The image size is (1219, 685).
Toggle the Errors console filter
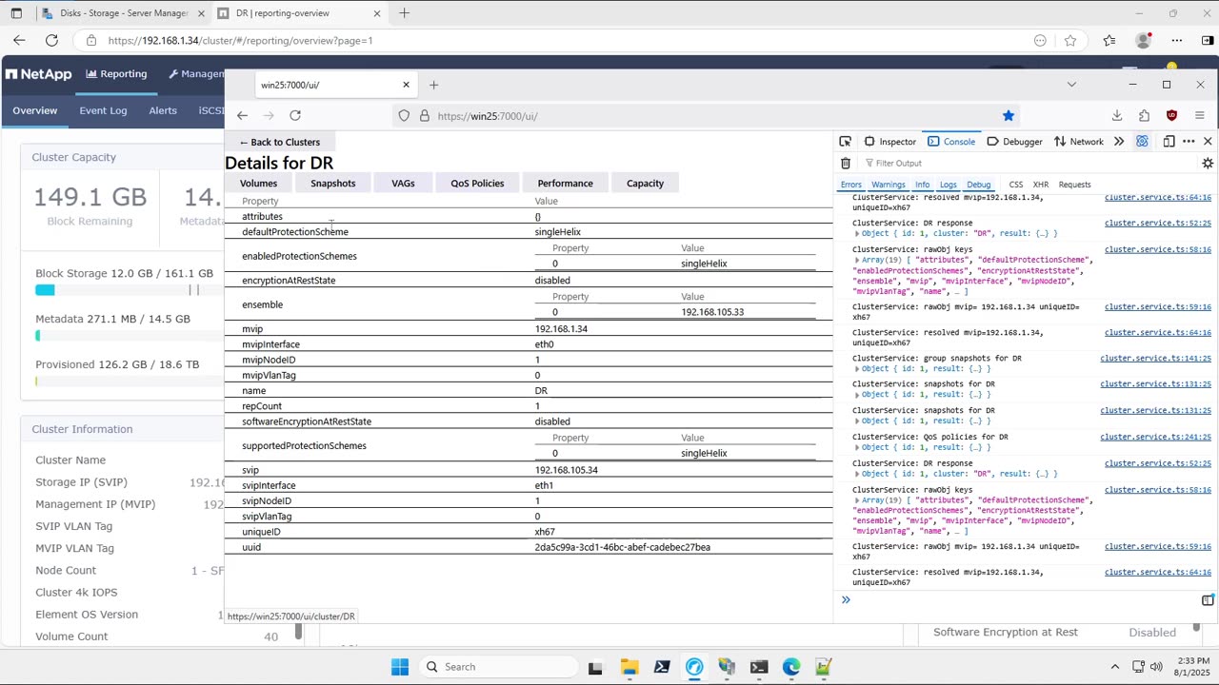coord(850,185)
